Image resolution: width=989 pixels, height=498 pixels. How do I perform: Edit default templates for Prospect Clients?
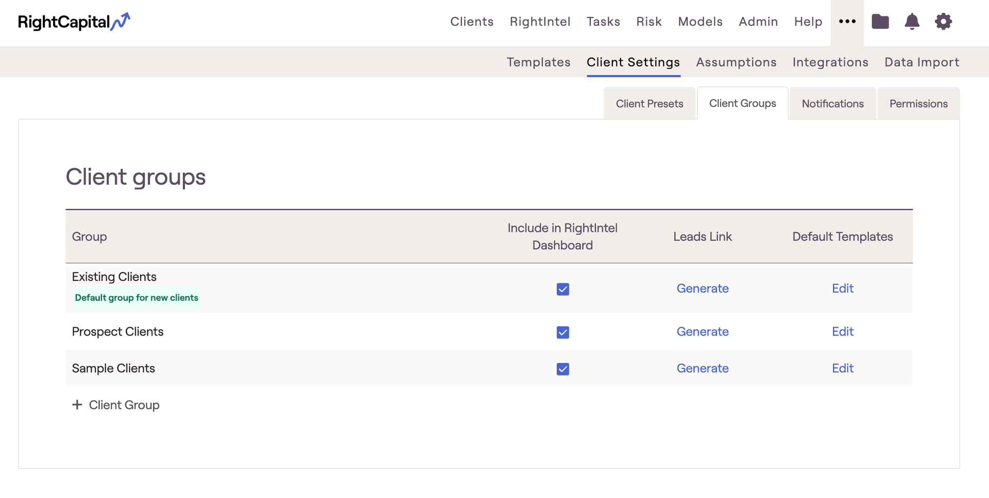(842, 332)
